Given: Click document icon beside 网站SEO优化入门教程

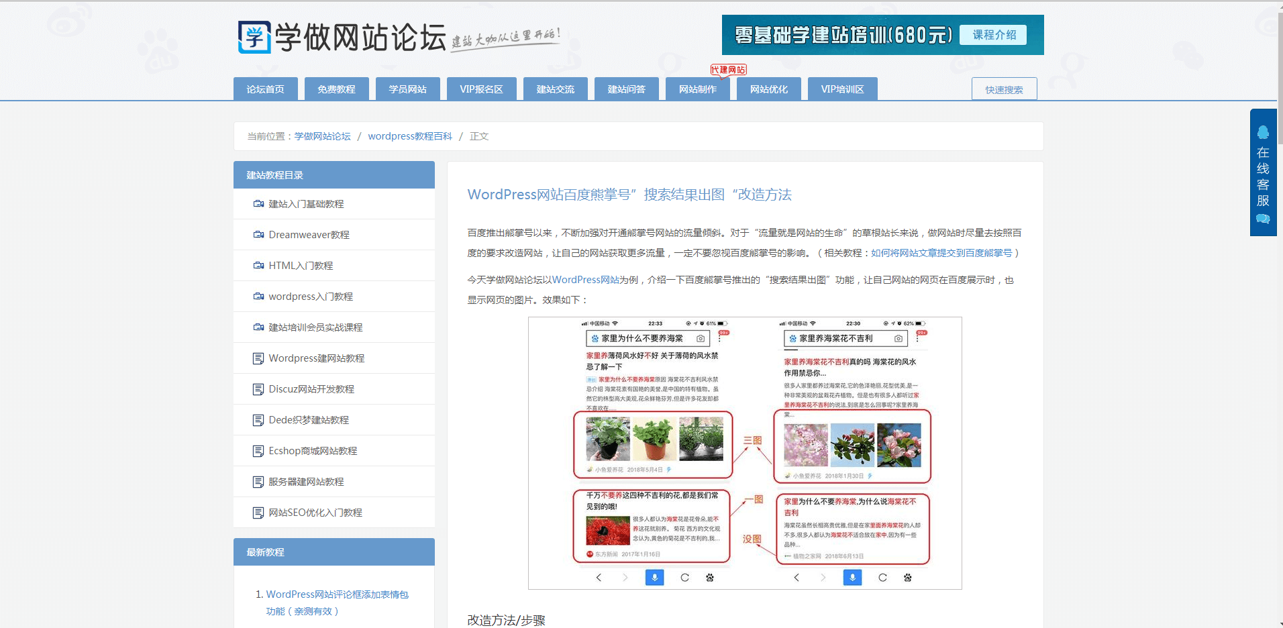Looking at the screenshot, I should [x=258, y=513].
